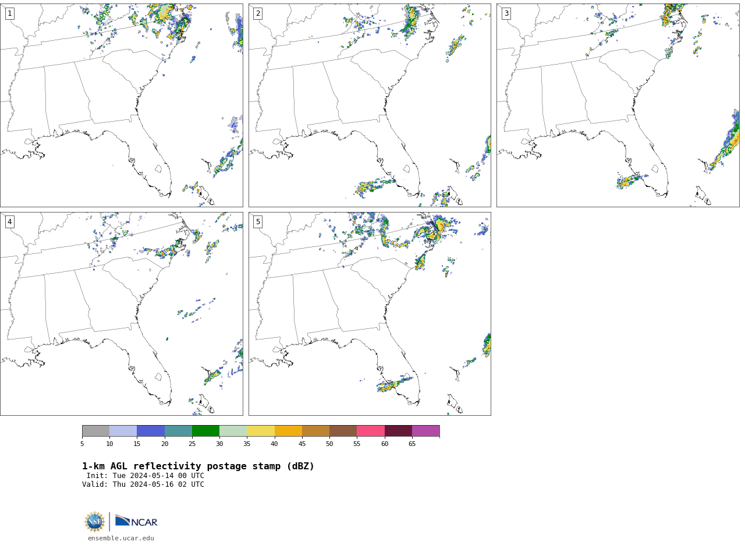Click the panel number label 3
The image size is (745, 545).
[x=506, y=13]
